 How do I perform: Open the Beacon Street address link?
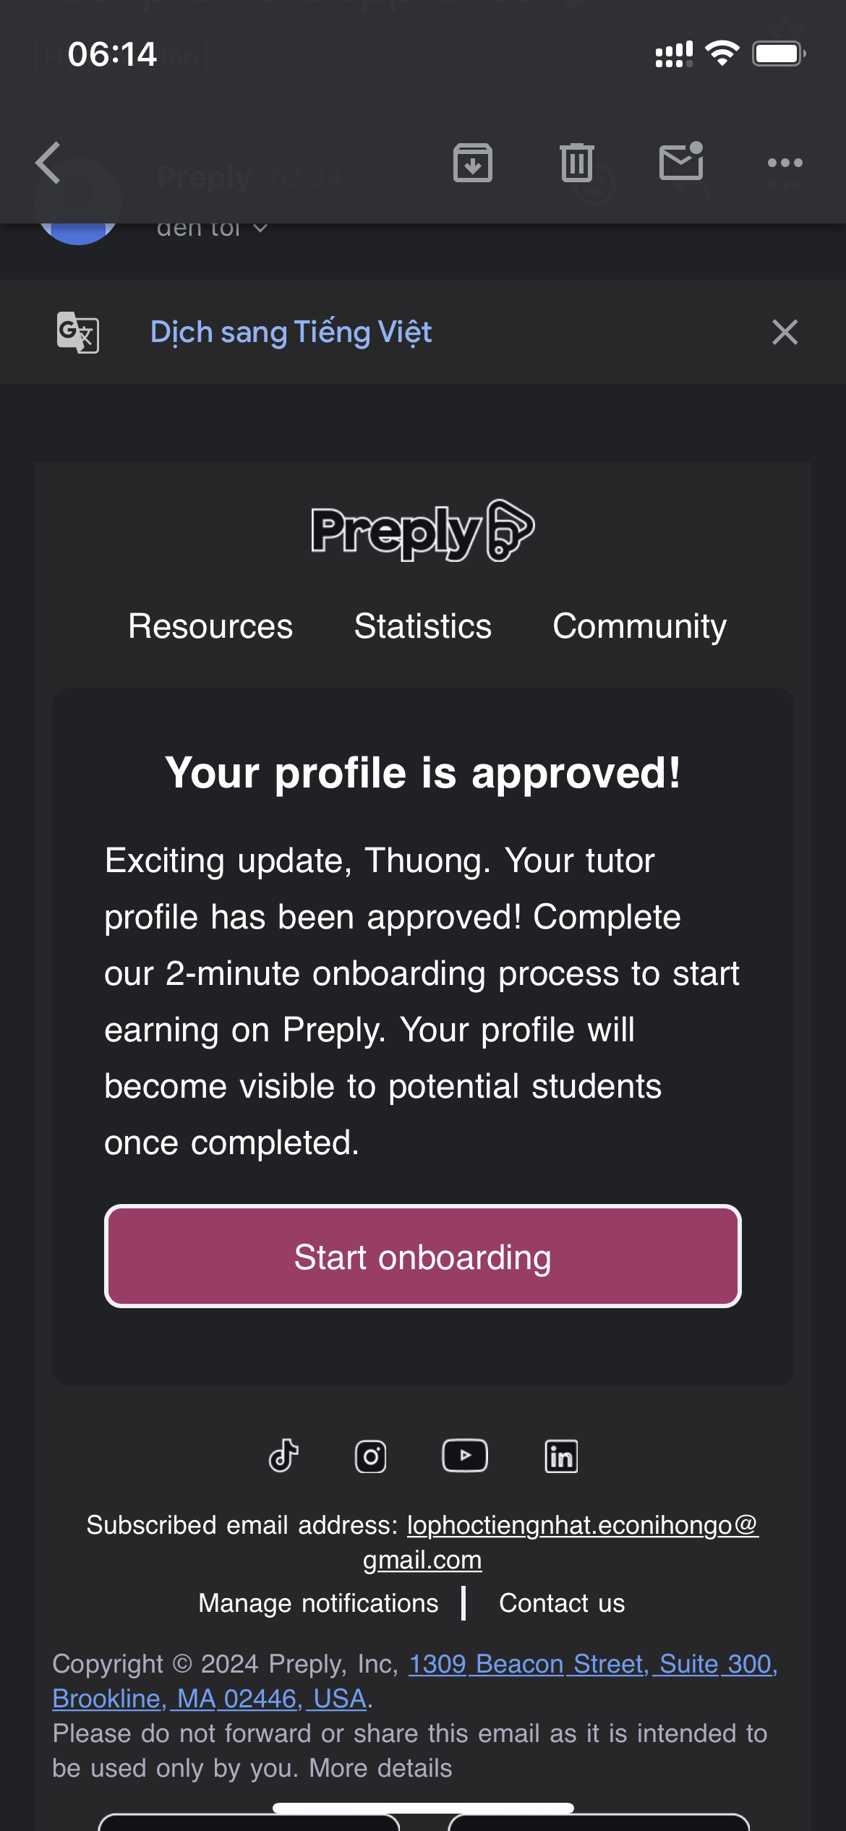click(593, 1665)
